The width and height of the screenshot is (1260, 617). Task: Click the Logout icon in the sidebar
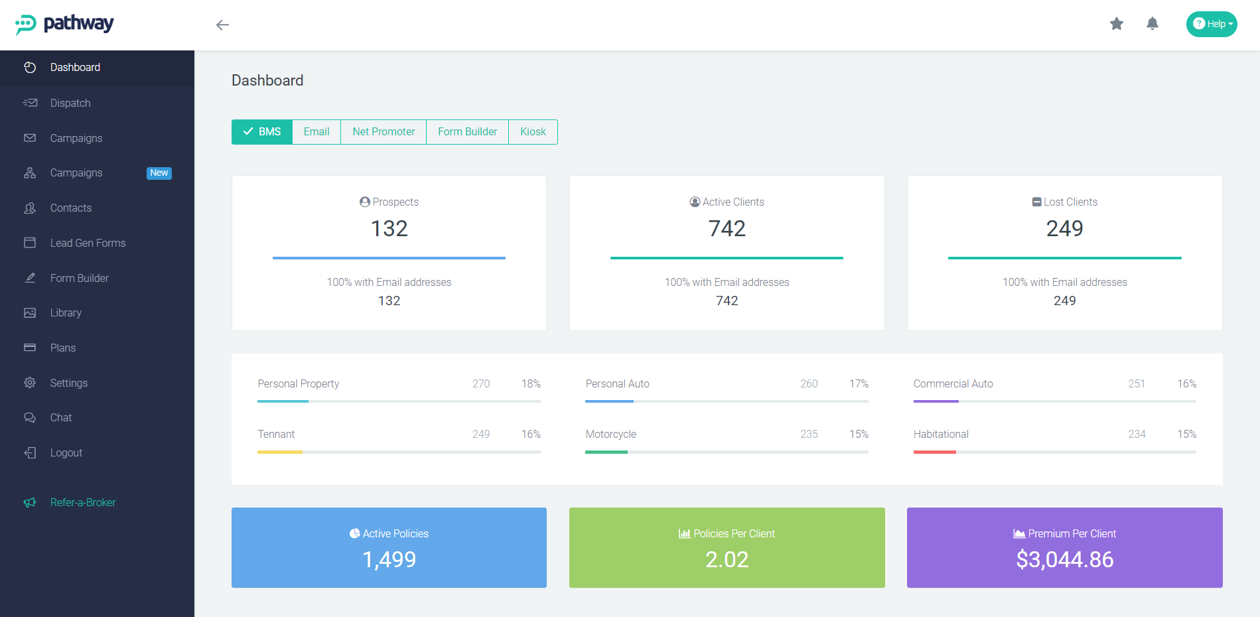tap(30, 452)
